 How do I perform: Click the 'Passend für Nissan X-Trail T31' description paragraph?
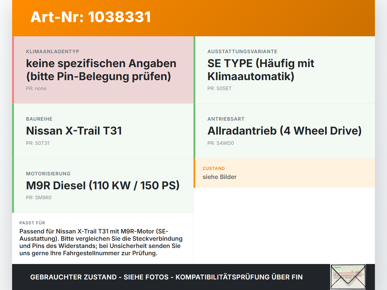click(101, 242)
